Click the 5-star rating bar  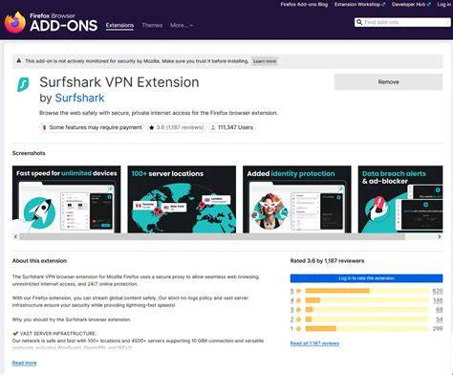point(367,291)
